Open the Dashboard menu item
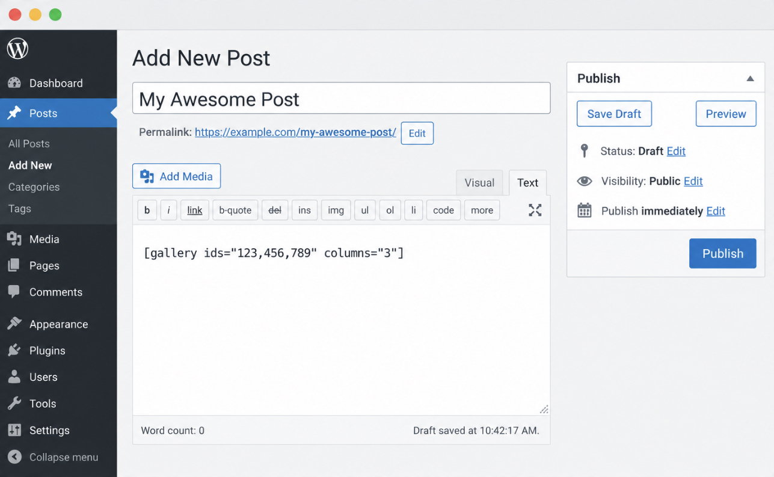This screenshot has height=477, width=774. 58,83
